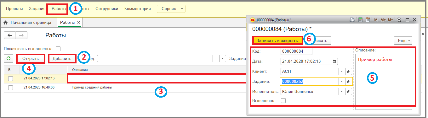This screenshot has width=428, height=118.
Task: Switch to the Начальная страница tab
Action: pyautogui.click(x=28, y=23)
